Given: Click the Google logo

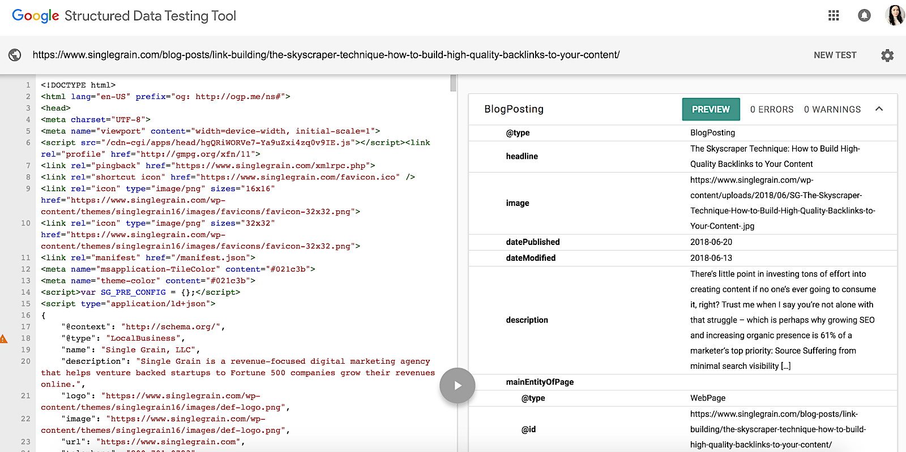Looking at the screenshot, I should (35, 16).
